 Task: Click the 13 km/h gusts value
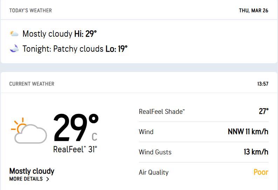(256, 152)
